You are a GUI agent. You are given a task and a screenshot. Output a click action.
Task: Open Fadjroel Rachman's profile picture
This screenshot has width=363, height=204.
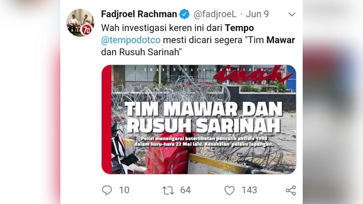point(80,22)
